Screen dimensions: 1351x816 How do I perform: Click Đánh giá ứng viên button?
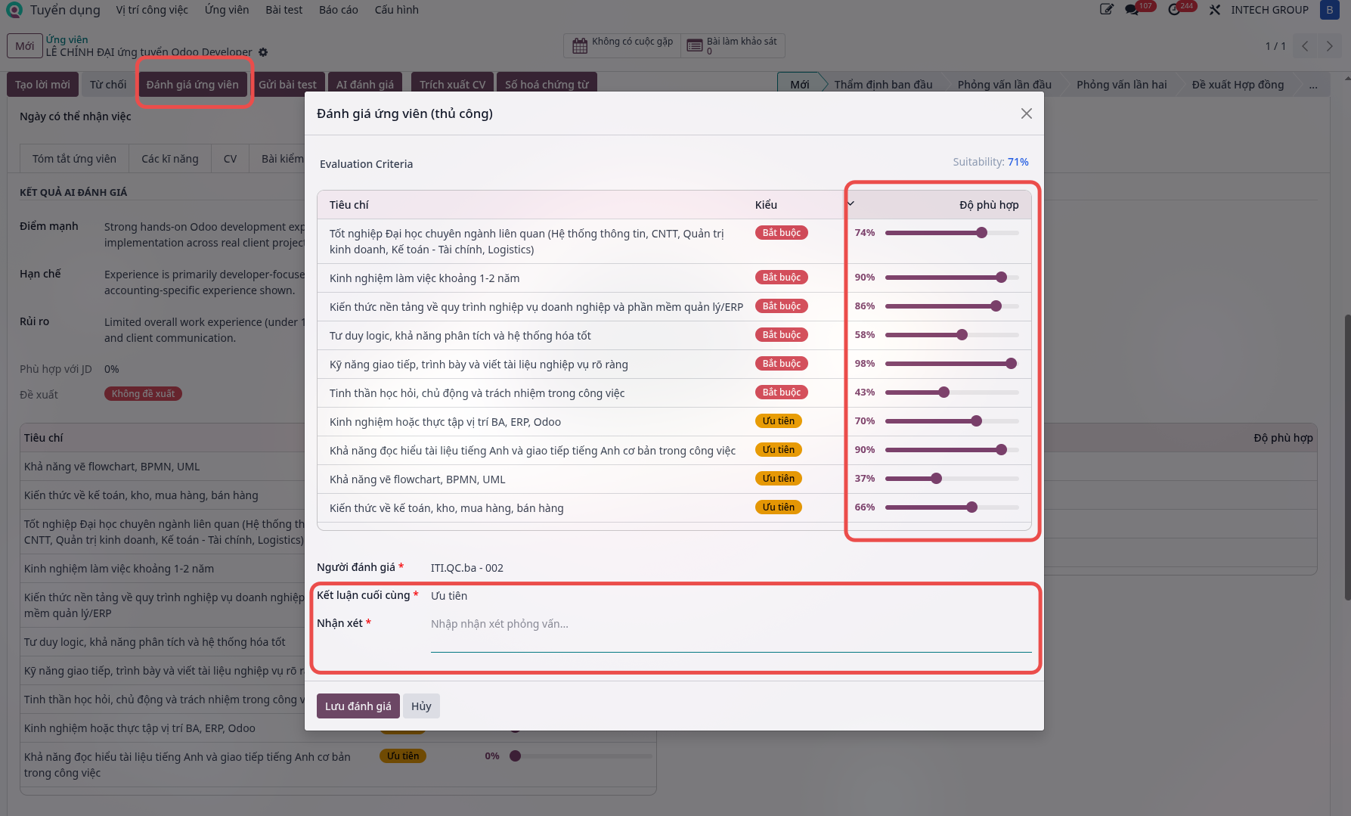(x=193, y=85)
